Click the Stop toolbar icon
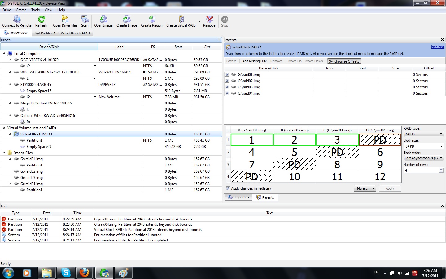This screenshot has width=446, height=279. pos(225,22)
